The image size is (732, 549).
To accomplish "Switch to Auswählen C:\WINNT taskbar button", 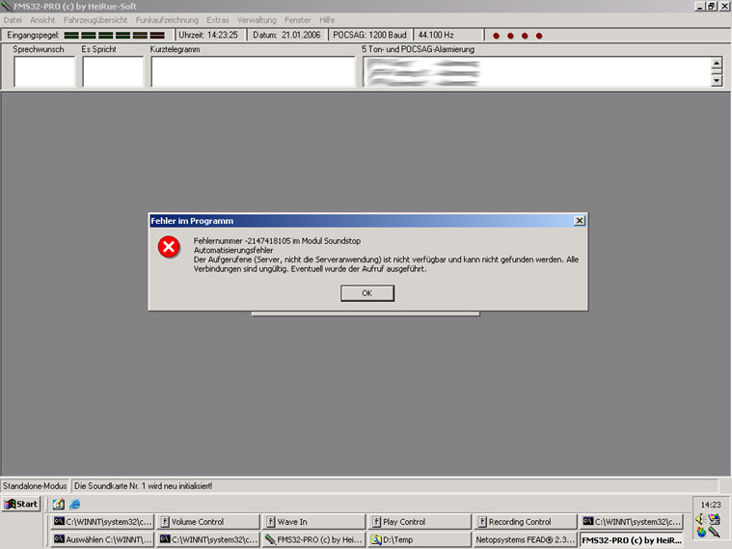I will pos(102,539).
